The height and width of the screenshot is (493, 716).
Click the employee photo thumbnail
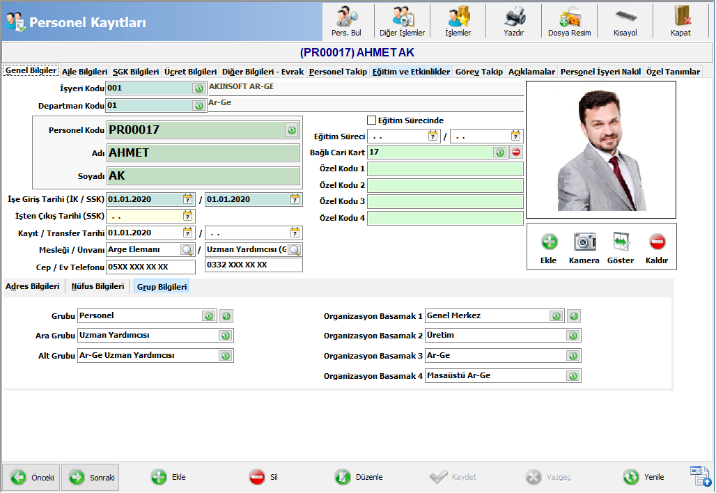[x=600, y=150]
